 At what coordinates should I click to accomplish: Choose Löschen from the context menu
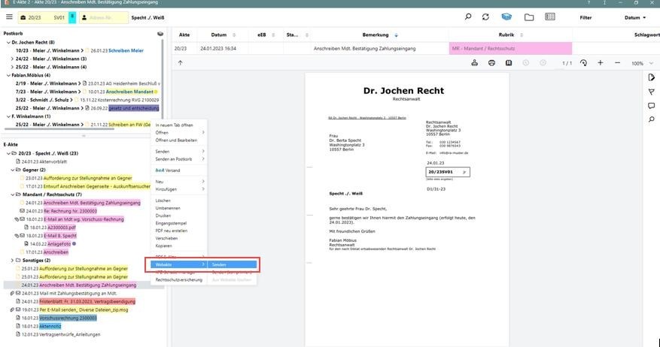coord(163,201)
